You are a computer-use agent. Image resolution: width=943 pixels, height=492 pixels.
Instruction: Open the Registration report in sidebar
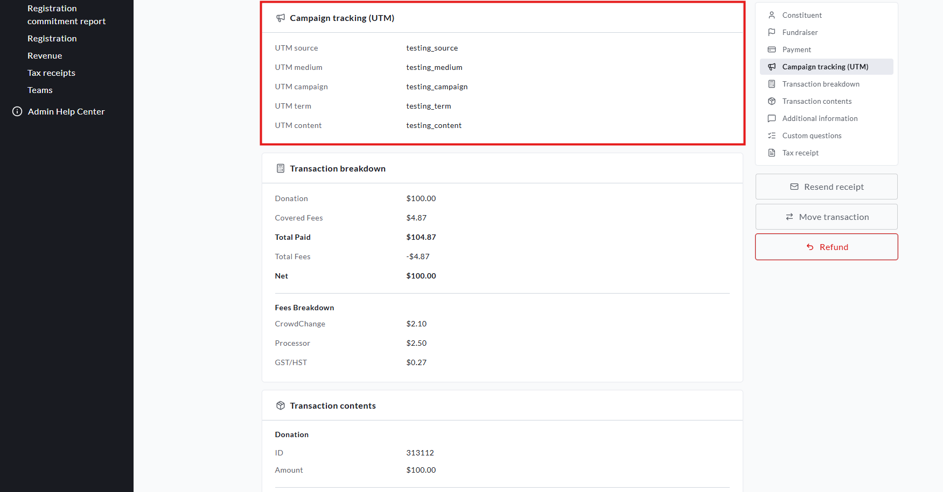coord(52,38)
